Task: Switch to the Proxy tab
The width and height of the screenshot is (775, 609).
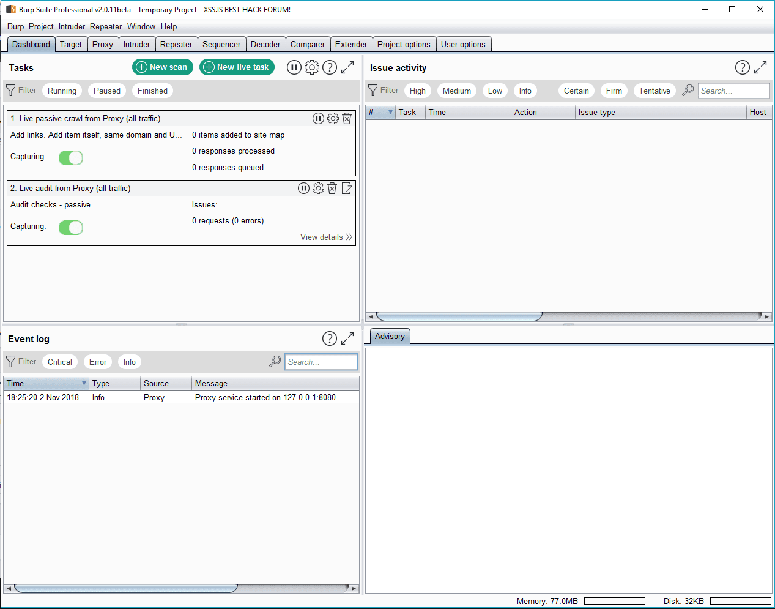Action: tap(103, 44)
